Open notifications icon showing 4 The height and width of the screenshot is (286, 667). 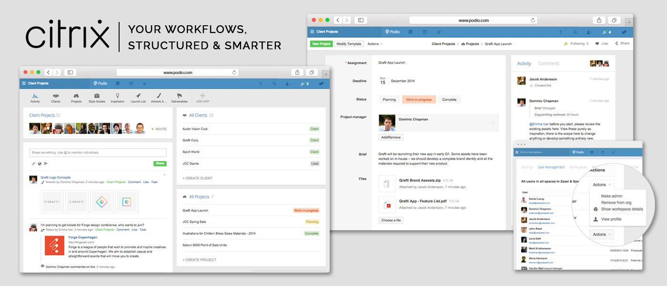pos(606,32)
